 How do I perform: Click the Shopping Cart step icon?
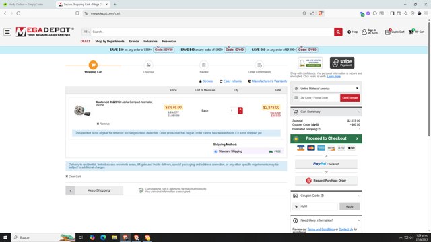pos(93,65)
